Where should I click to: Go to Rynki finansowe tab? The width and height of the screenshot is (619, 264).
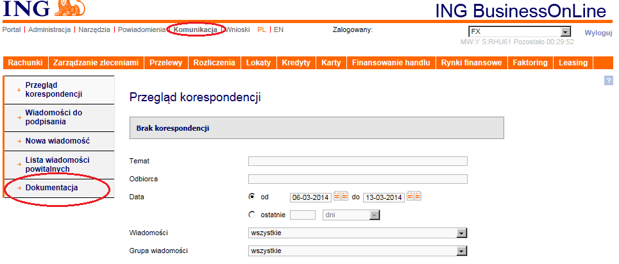(x=471, y=63)
